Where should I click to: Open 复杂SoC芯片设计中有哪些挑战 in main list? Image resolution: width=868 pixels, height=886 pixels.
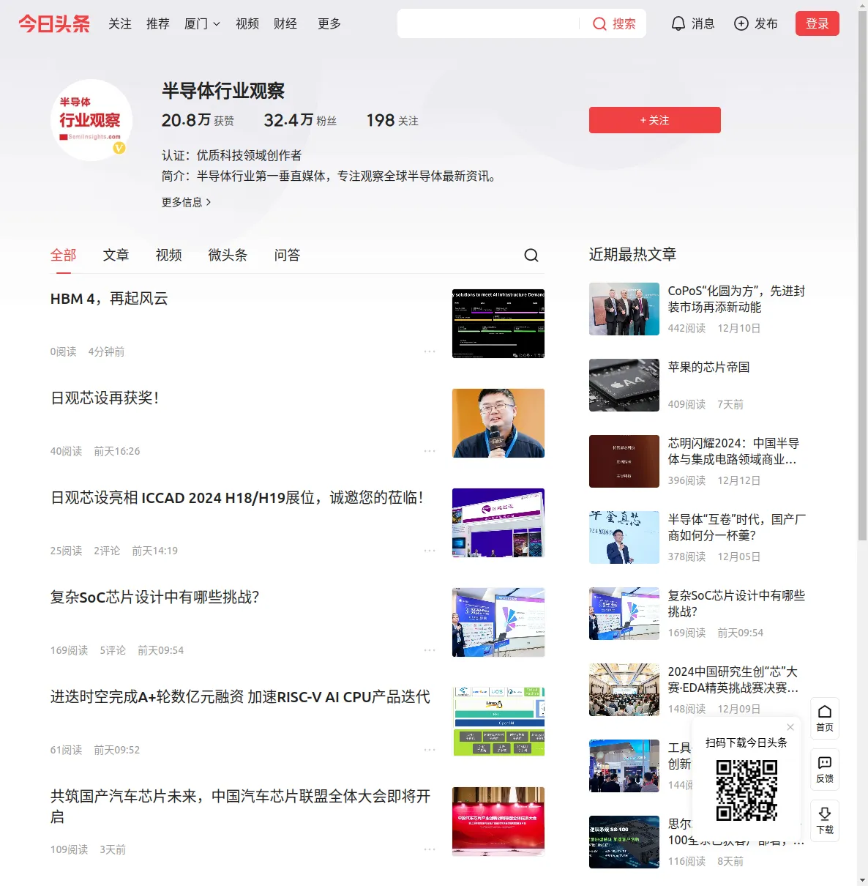[155, 598]
